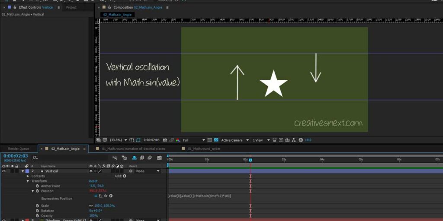
Task: Open Expression language menu arrow
Action: [111, 196]
